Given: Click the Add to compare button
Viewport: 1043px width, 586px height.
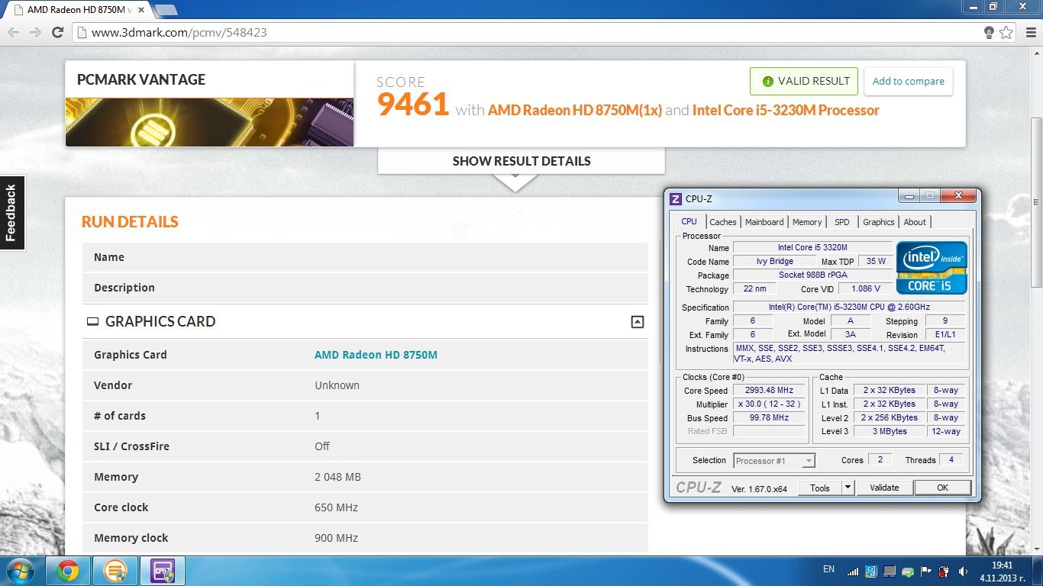Looking at the screenshot, I should point(908,82).
